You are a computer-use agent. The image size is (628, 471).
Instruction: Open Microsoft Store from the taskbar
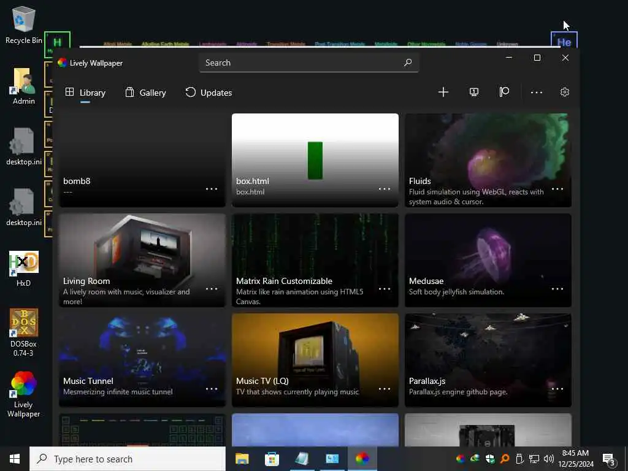click(x=272, y=459)
